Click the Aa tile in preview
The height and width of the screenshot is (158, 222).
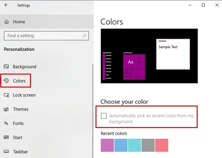[x=130, y=62]
